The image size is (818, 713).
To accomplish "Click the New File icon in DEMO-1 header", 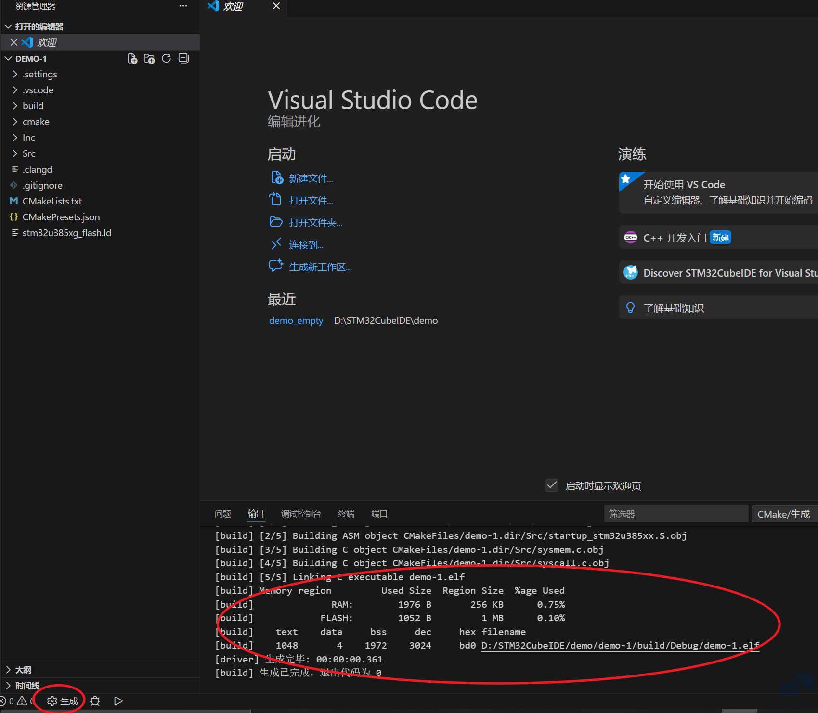I will pos(132,59).
